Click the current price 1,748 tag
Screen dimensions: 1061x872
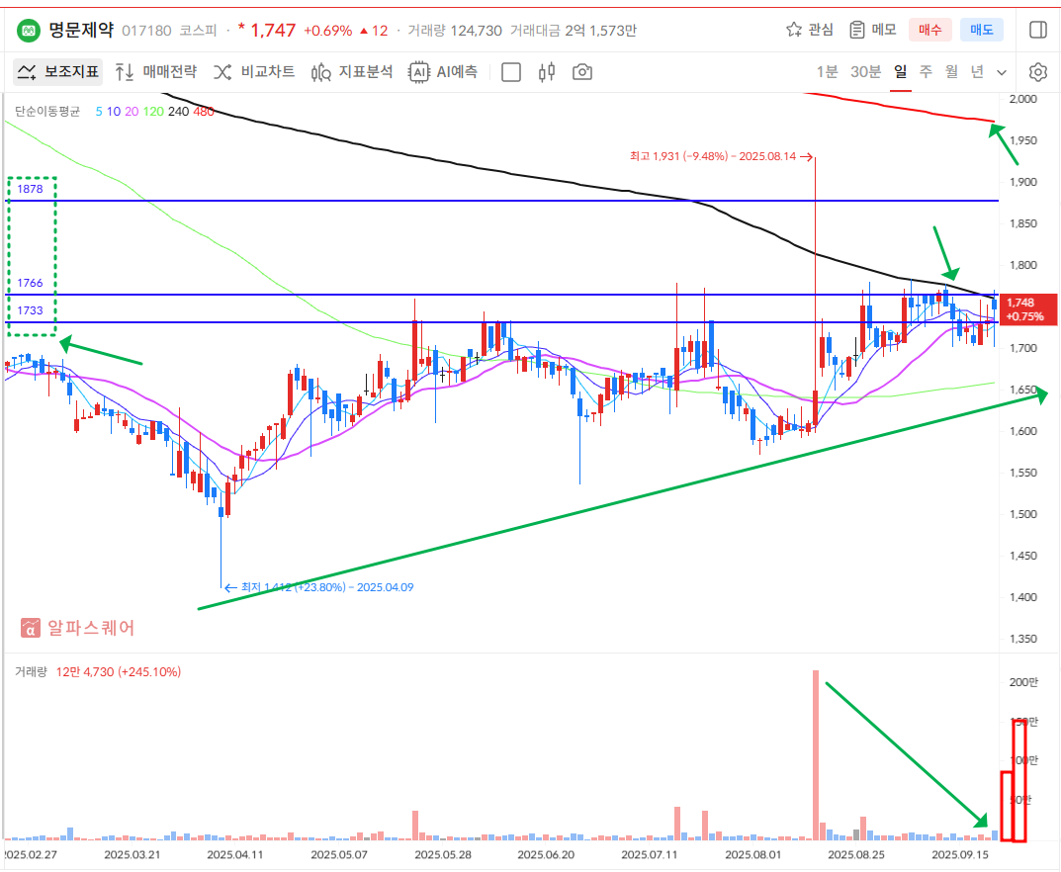[1026, 309]
